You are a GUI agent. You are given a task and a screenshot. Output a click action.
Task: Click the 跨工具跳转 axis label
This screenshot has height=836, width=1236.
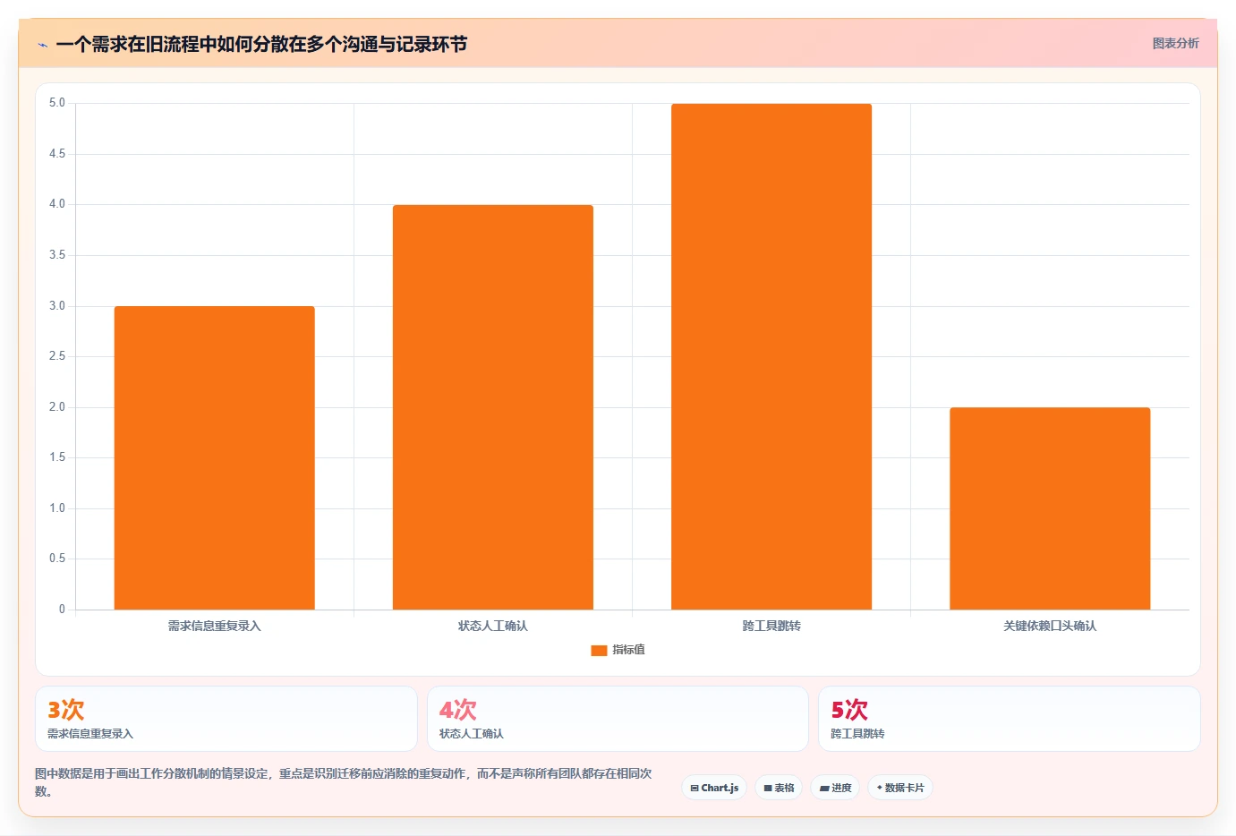[771, 626]
